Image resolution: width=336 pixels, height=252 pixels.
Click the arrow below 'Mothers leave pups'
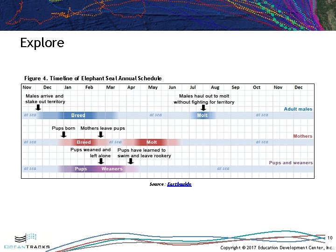tap(101, 134)
